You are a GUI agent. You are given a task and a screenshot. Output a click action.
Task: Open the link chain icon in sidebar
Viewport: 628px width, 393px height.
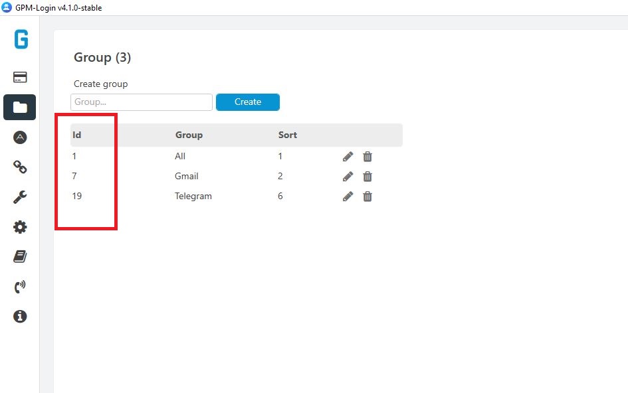point(20,167)
